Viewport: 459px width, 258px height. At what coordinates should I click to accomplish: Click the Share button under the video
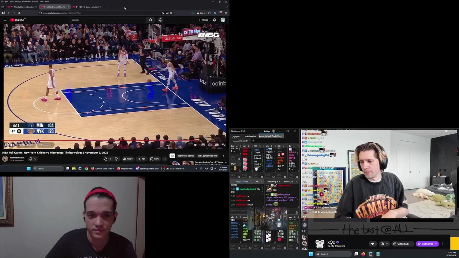point(128,159)
